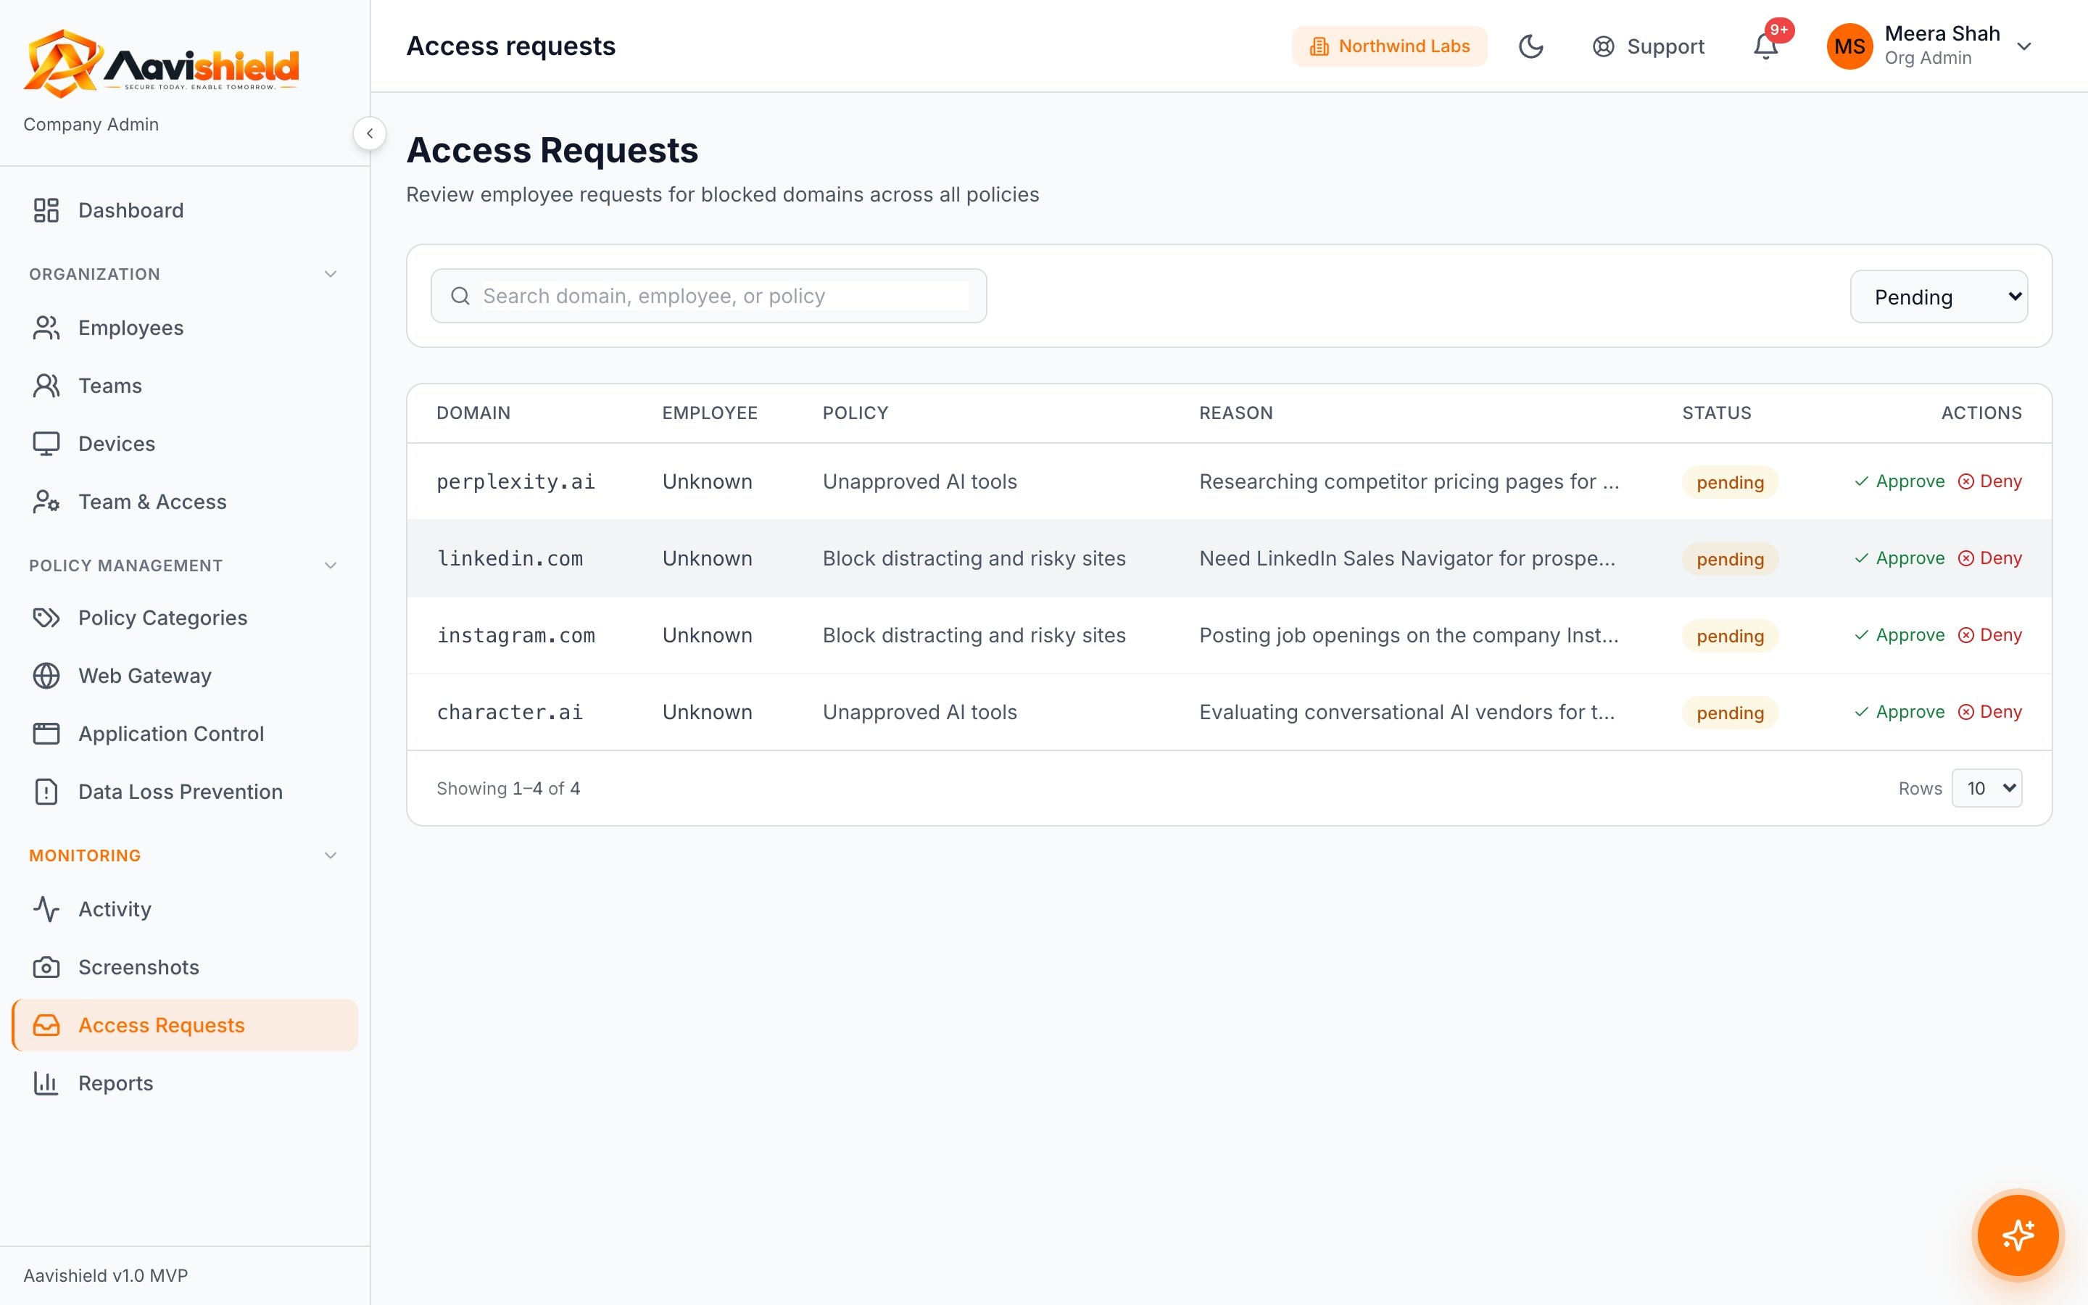Expand Meera Shah user menu chevron
Image resolution: width=2088 pixels, height=1305 pixels.
[x=2024, y=46]
